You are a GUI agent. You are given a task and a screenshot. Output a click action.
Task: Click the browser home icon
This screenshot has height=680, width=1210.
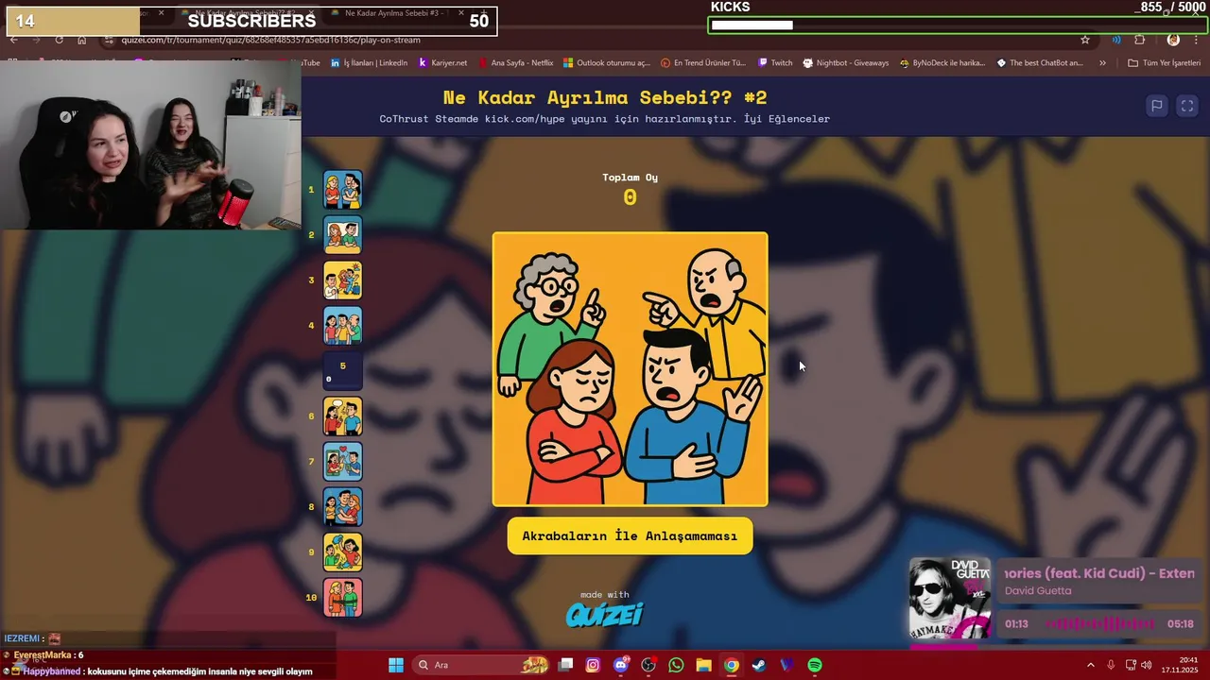tap(81, 40)
